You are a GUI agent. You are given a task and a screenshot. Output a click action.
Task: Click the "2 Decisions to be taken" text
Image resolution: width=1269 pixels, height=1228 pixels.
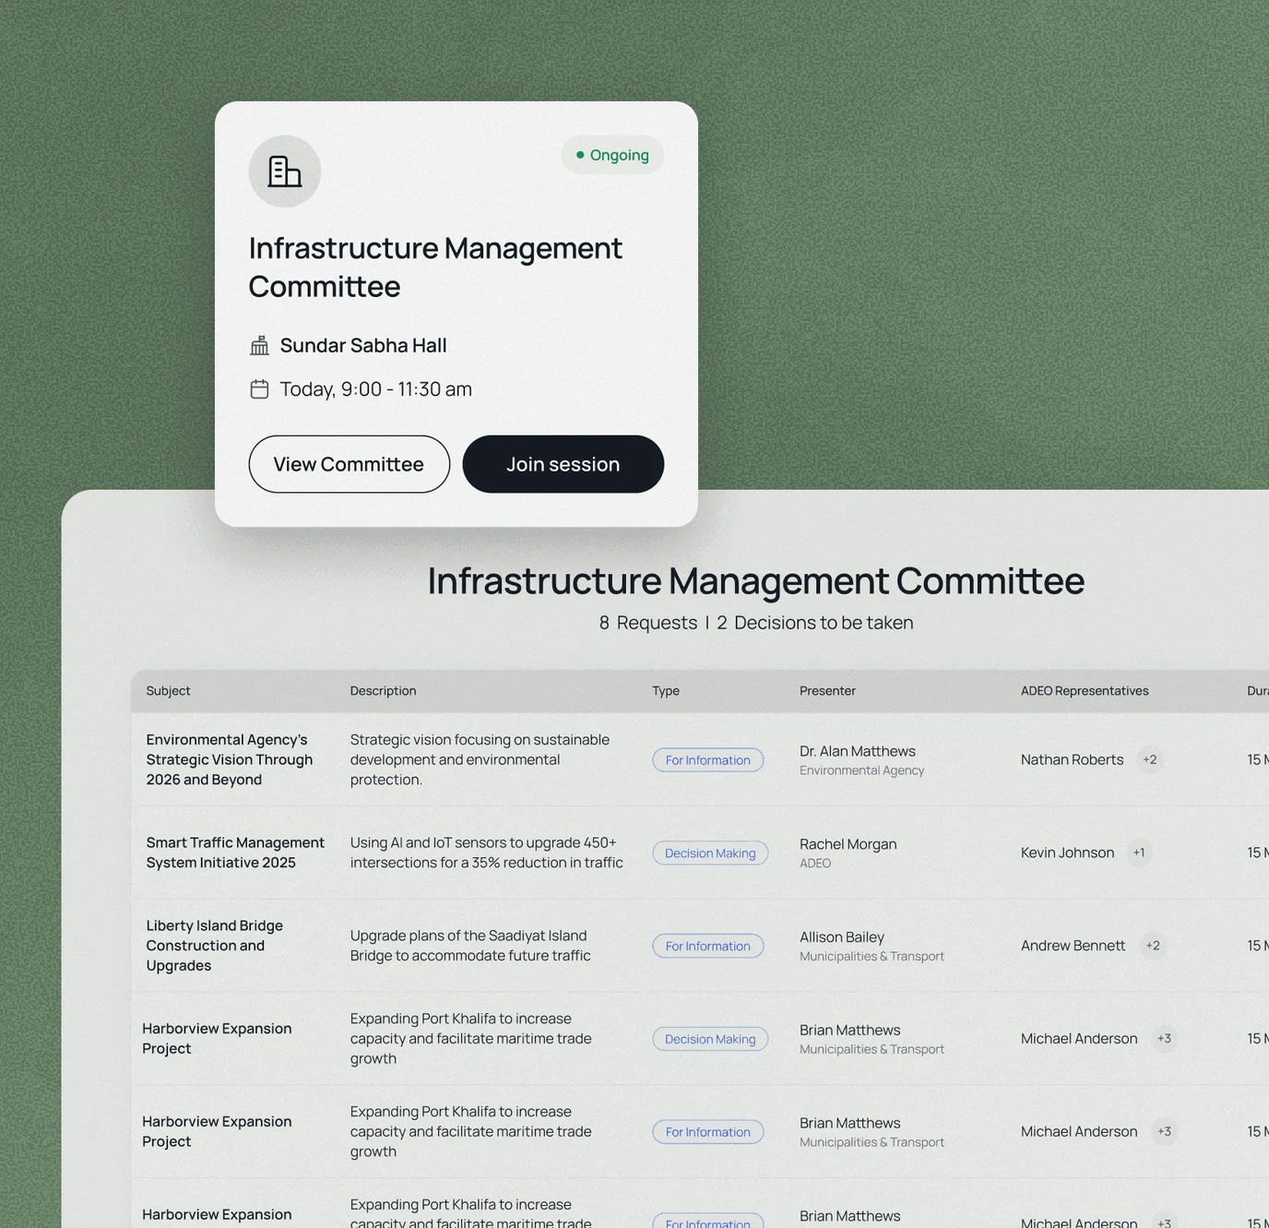(815, 623)
